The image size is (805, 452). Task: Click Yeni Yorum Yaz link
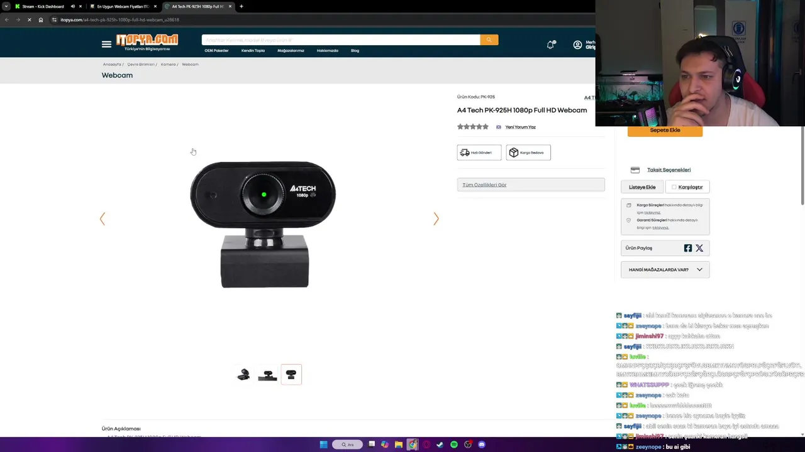520,127
